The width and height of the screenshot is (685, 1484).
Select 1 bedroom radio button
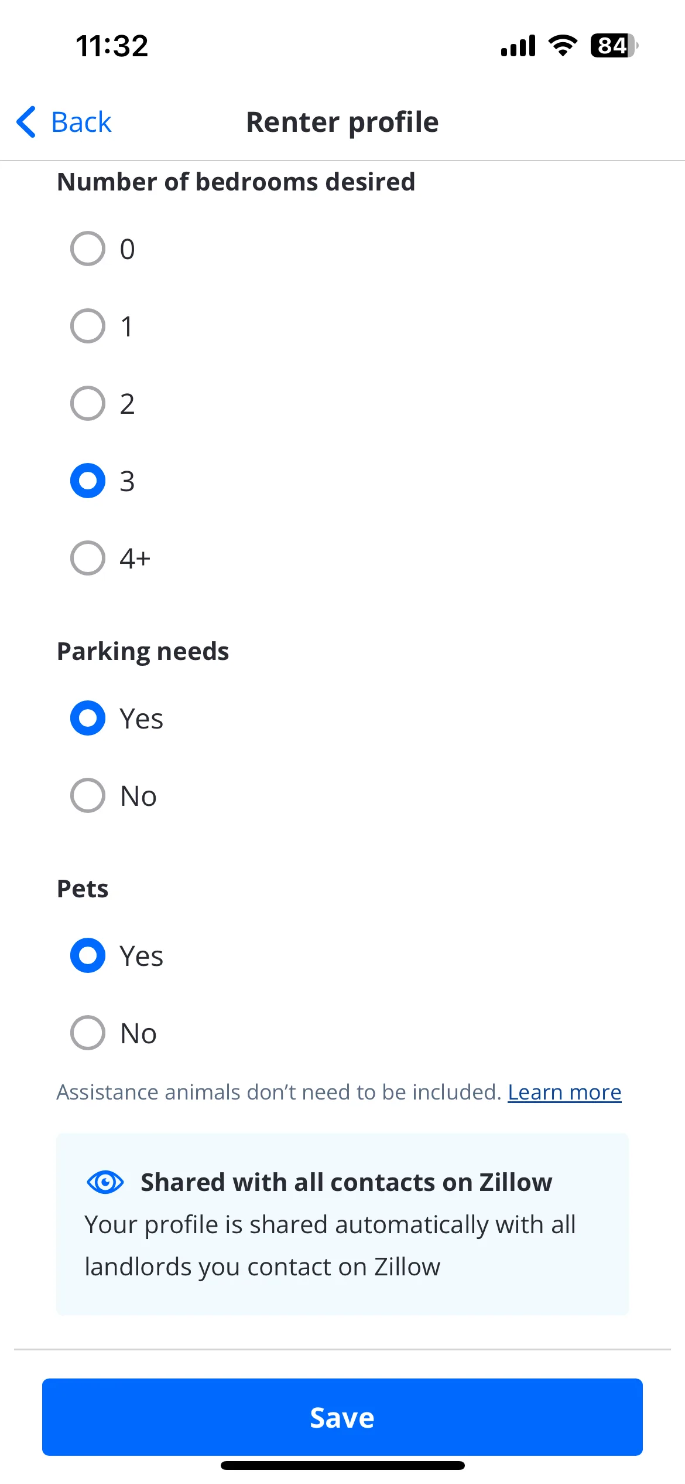(88, 326)
